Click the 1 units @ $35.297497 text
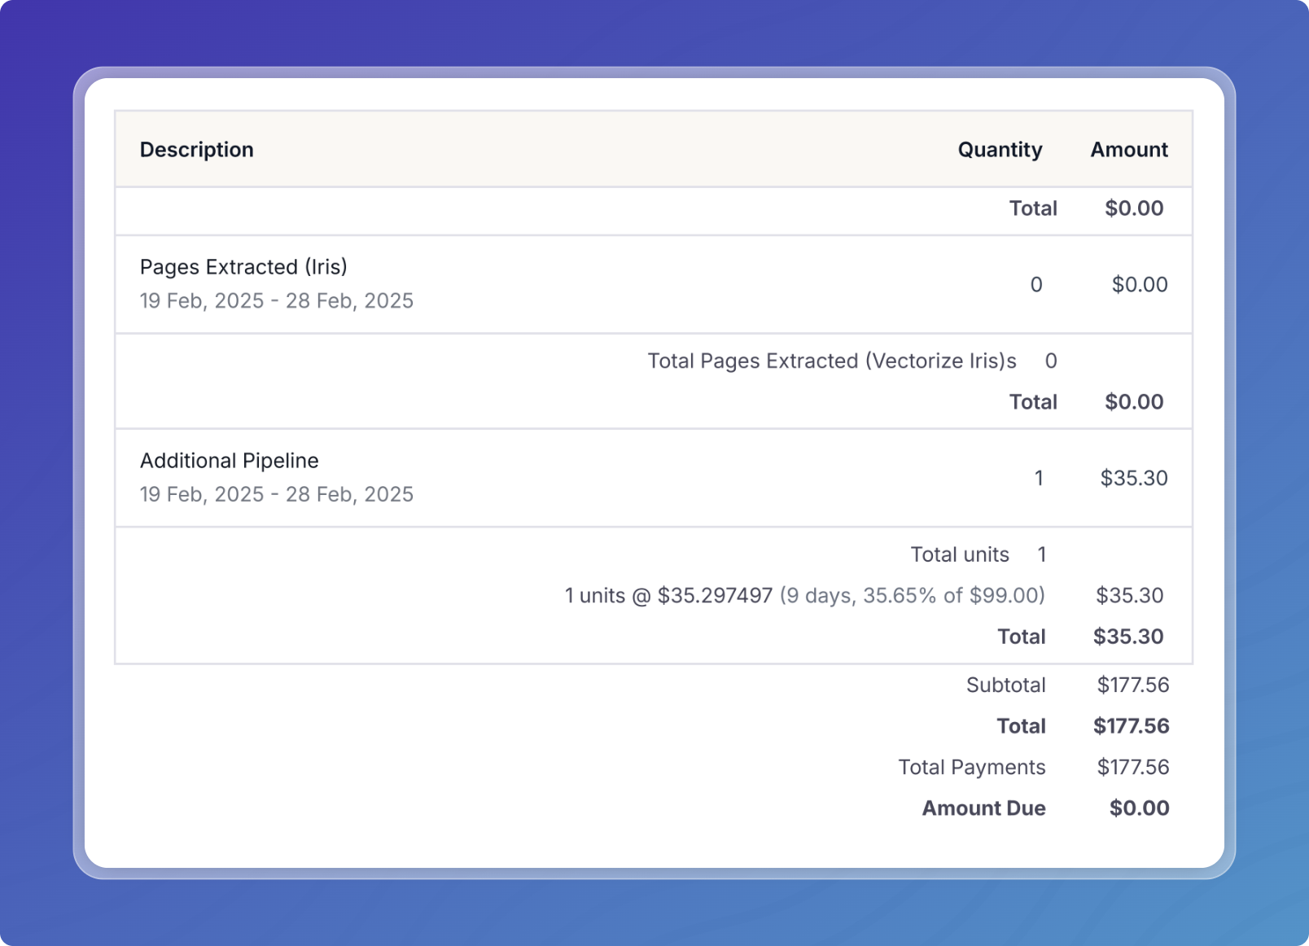This screenshot has height=946, width=1309. pyautogui.click(x=668, y=596)
